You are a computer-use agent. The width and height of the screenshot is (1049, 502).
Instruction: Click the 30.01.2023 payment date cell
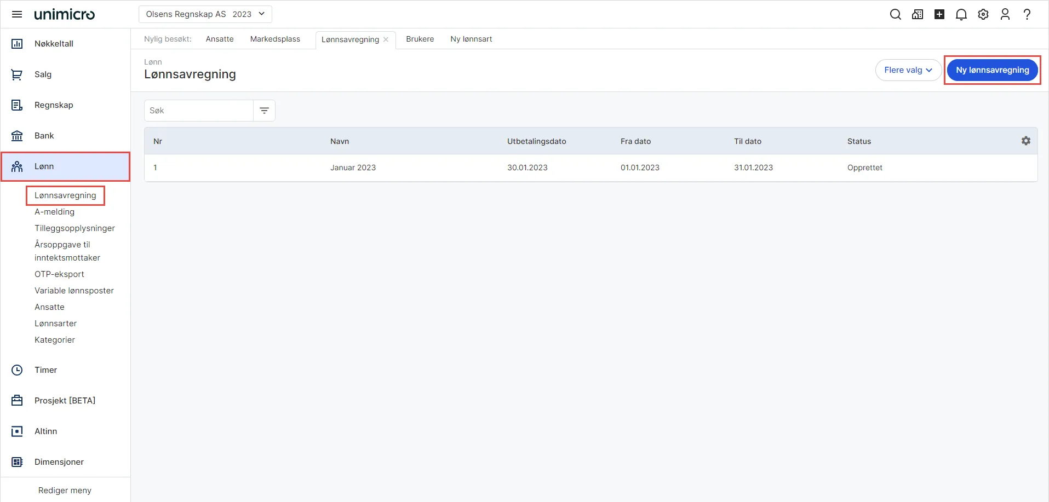(528, 168)
